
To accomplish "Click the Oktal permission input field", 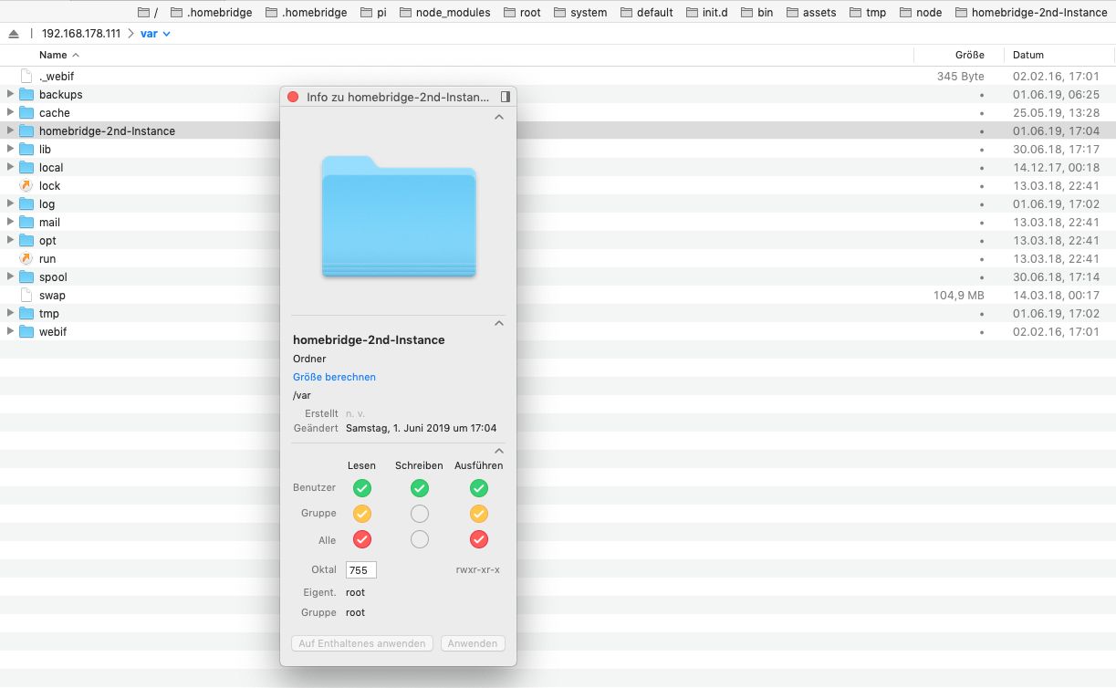I will coord(361,570).
